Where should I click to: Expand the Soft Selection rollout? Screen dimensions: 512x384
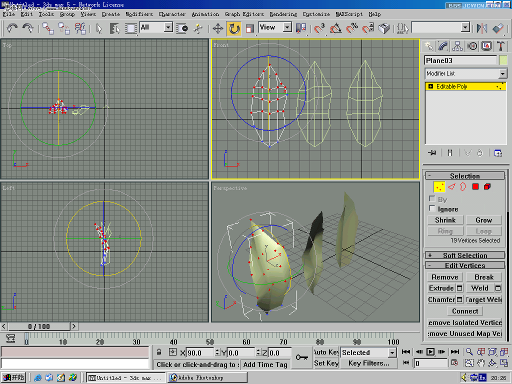[x=465, y=255]
